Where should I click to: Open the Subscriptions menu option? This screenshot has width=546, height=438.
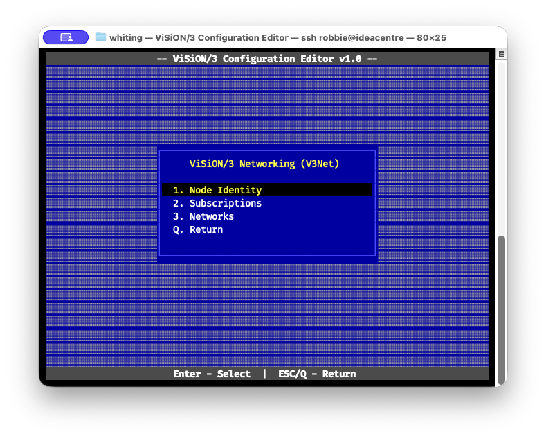pos(225,203)
